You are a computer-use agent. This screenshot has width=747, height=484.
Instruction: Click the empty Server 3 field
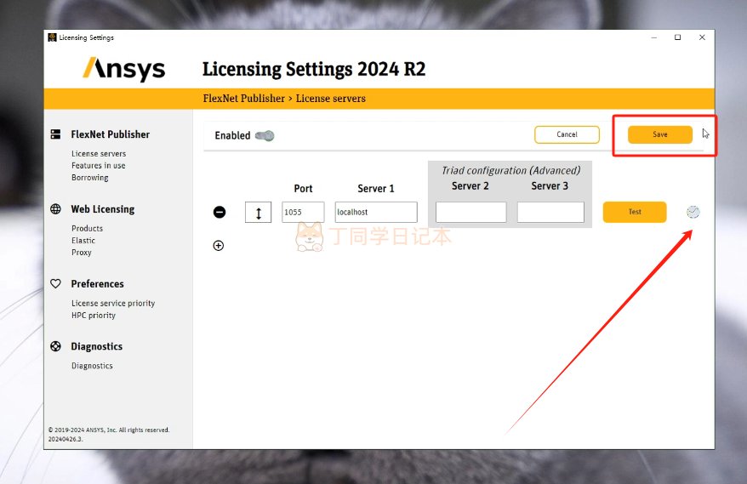pyautogui.click(x=550, y=212)
